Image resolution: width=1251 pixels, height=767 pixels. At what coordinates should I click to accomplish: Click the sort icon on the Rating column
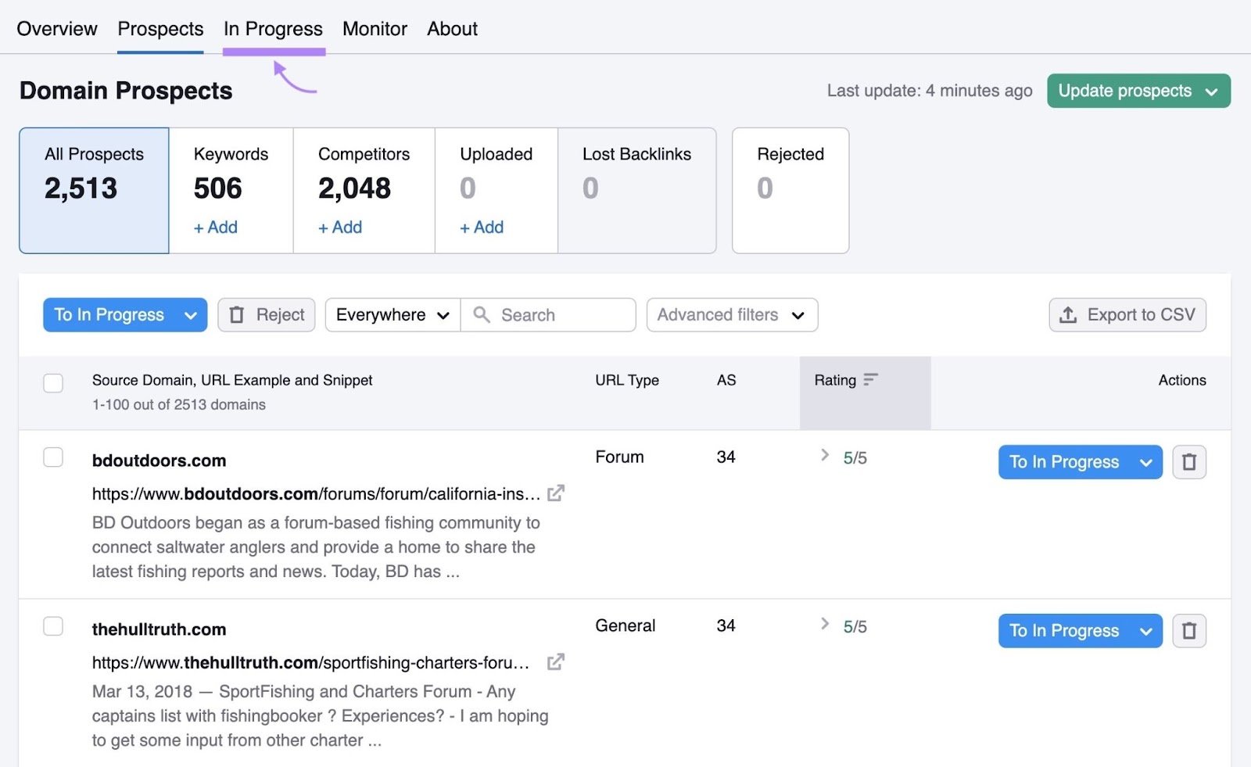click(871, 380)
